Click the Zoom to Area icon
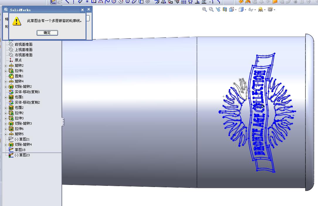The width and height of the screenshot is (318, 206). pos(211,9)
